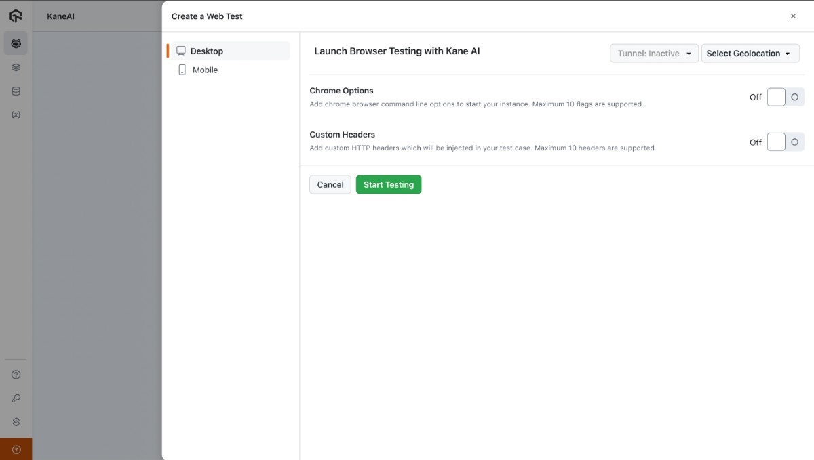The image size is (814, 460).
Task: Select the Desktop tab
Action: (207, 50)
